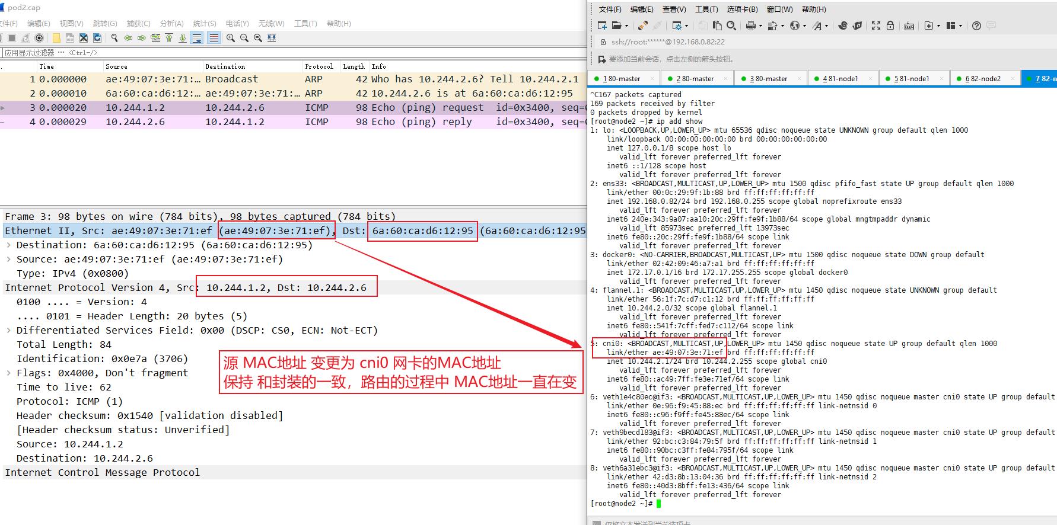Image resolution: width=1057 pixels, height=525 pixels.
Task: Click the find magnifier icon in the SSH client
Action: point(731,25)
